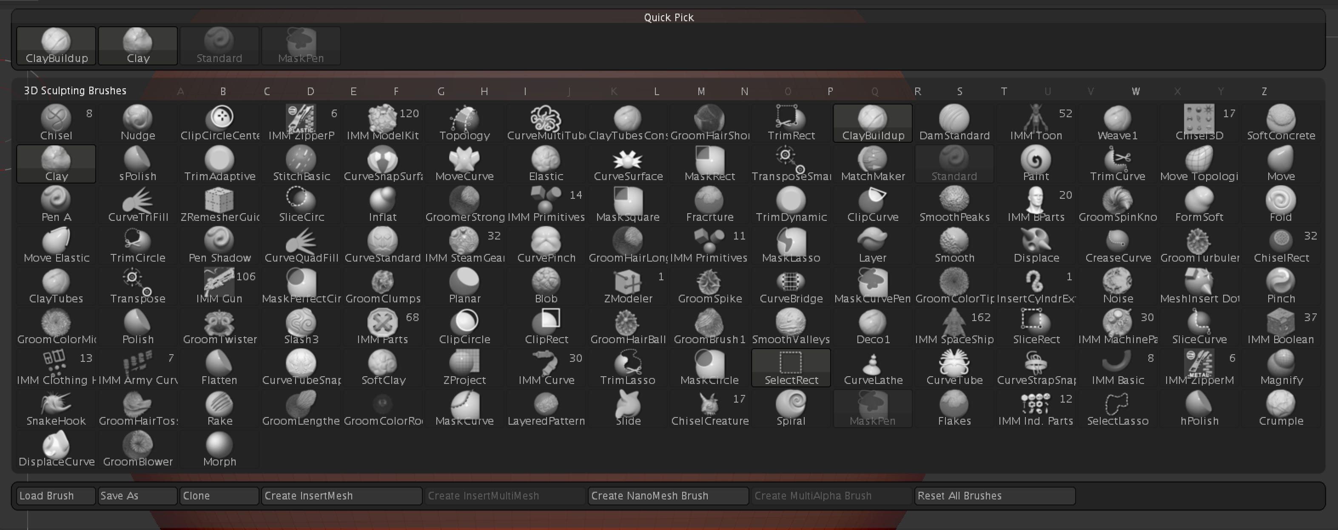Select the Smooth brush
Viewport: 1338px width, 530px height.
pyautogui.click(x=954, y=245)
